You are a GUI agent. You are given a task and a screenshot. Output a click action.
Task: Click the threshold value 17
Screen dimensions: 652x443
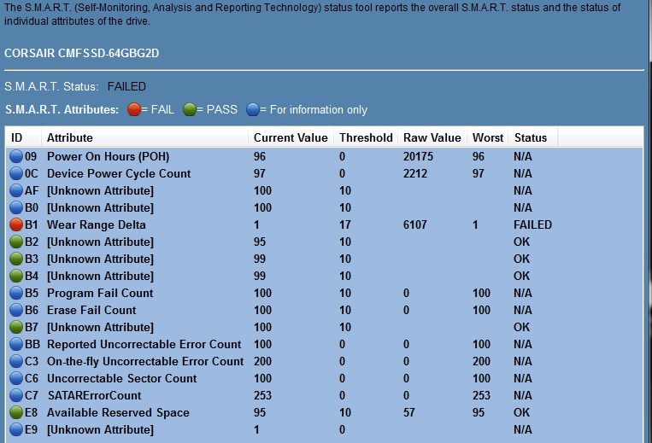pos(344,224)
